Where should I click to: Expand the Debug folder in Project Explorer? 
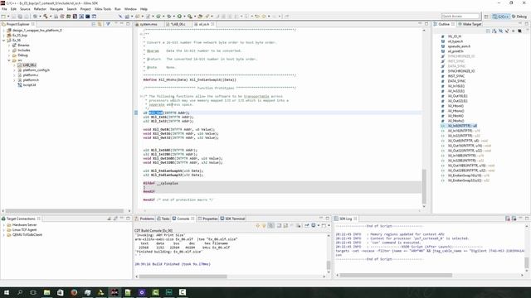point(9,55)
